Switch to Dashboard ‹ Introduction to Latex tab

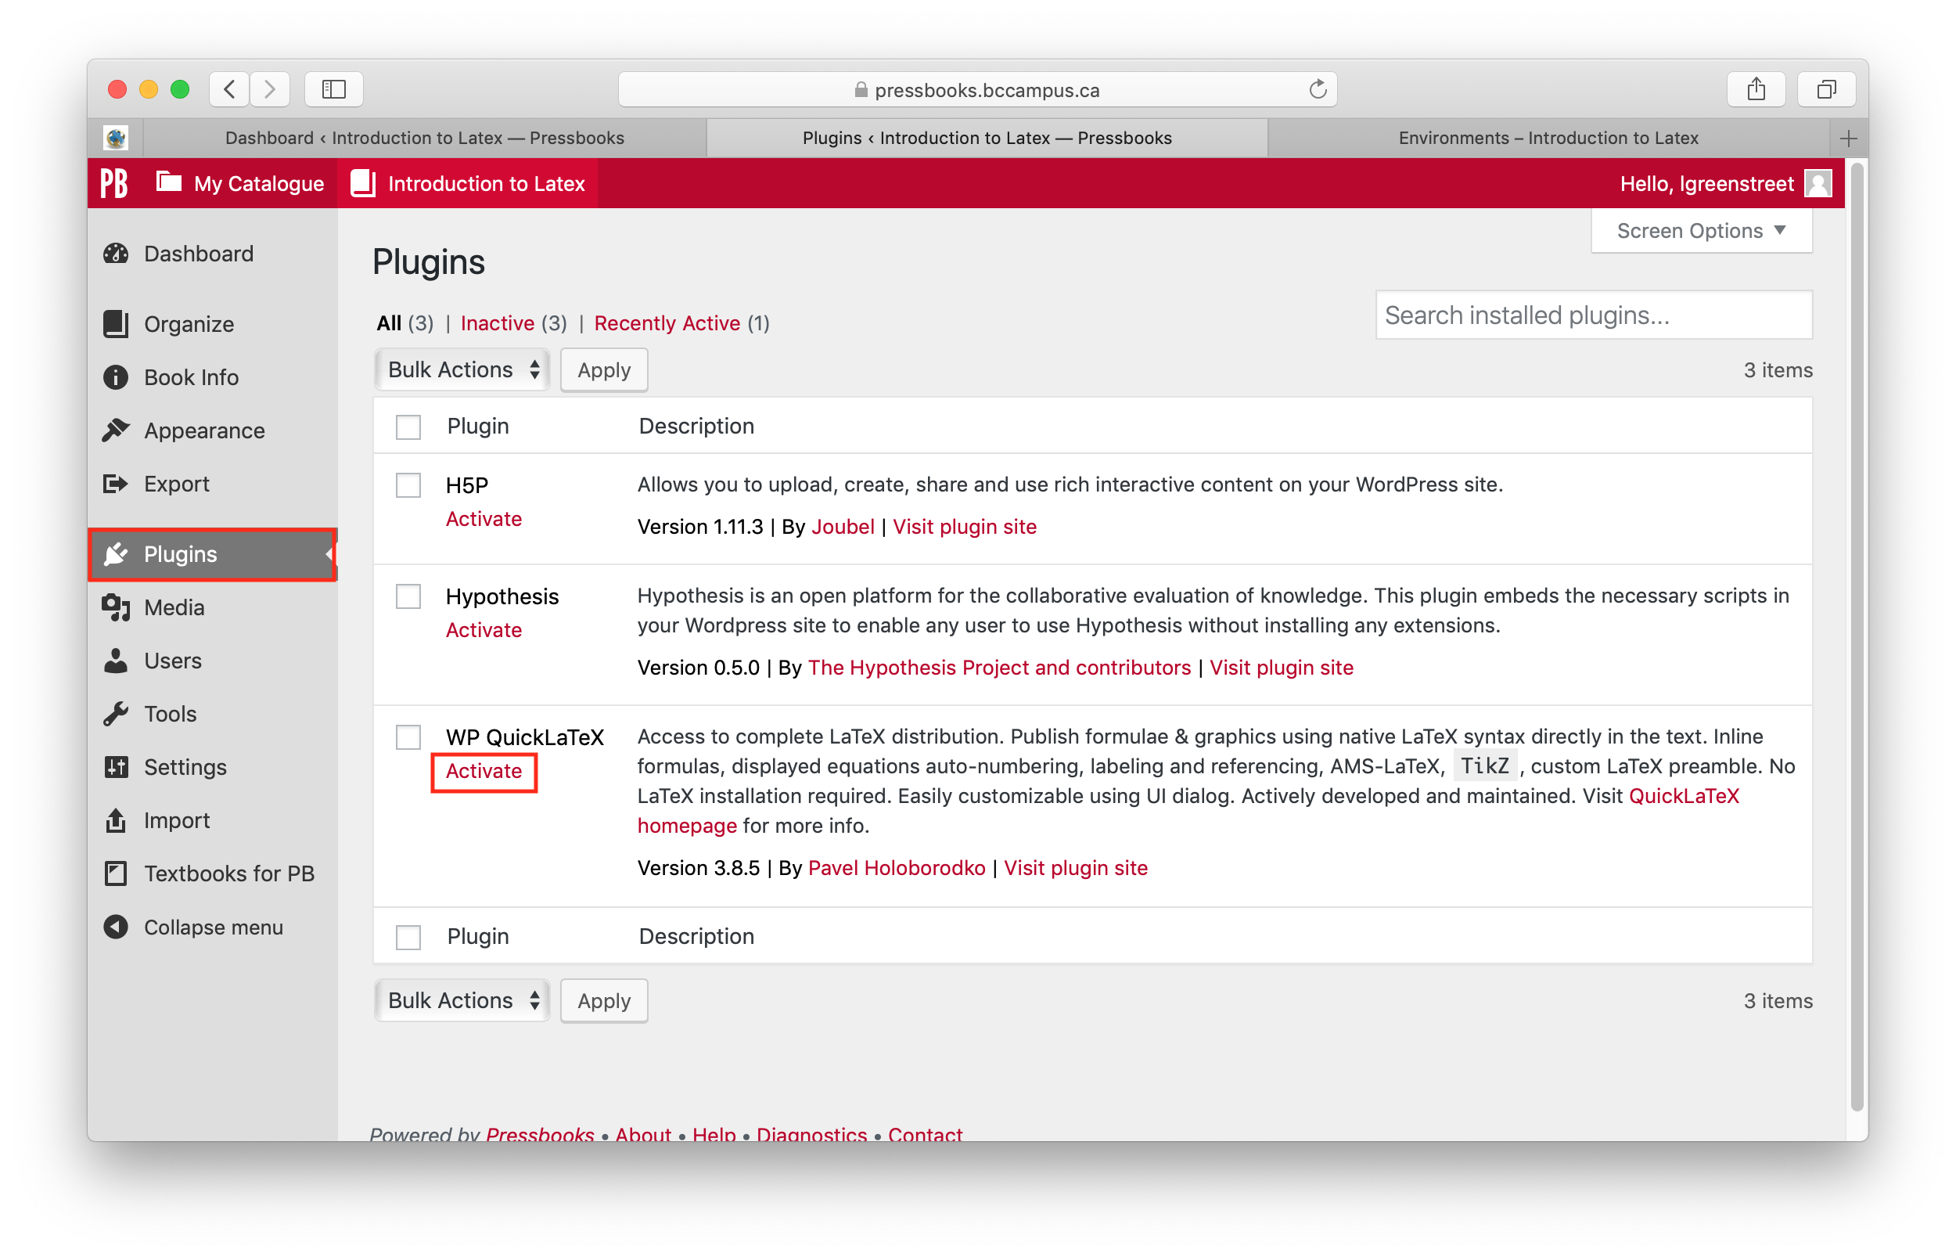tap(424, 138)
